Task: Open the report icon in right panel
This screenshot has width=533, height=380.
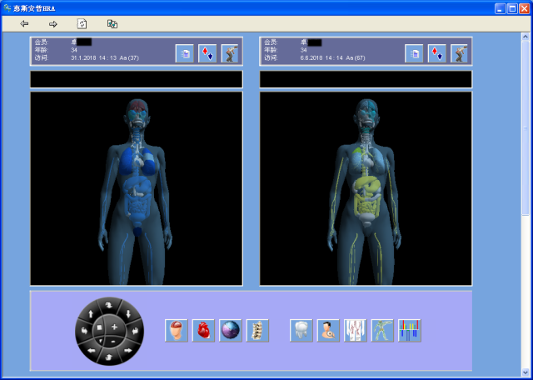Action: coord(414,53)
